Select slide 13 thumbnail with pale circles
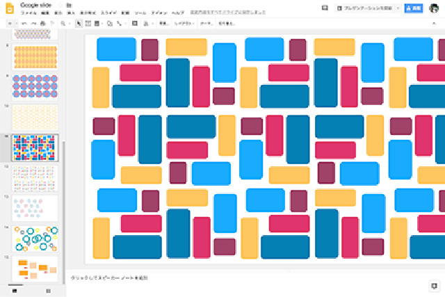445x297 pixels. [35, 208]
